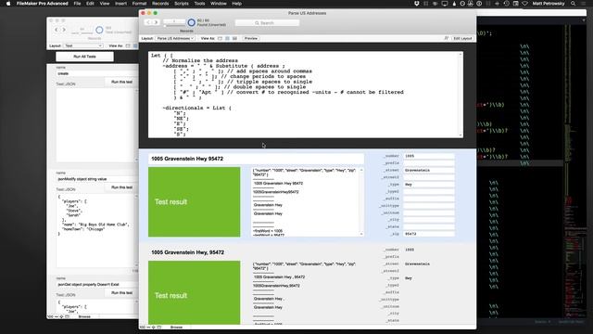Click scrollbar of first record's result text box

(x=361, y=202)
